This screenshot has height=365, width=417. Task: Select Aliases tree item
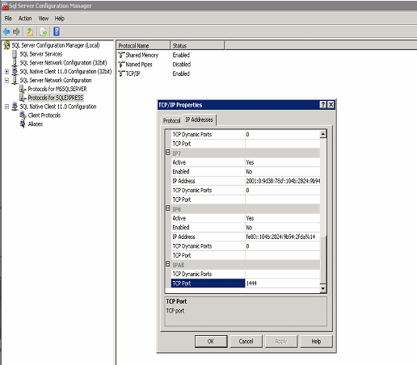[x=36, y=124]
